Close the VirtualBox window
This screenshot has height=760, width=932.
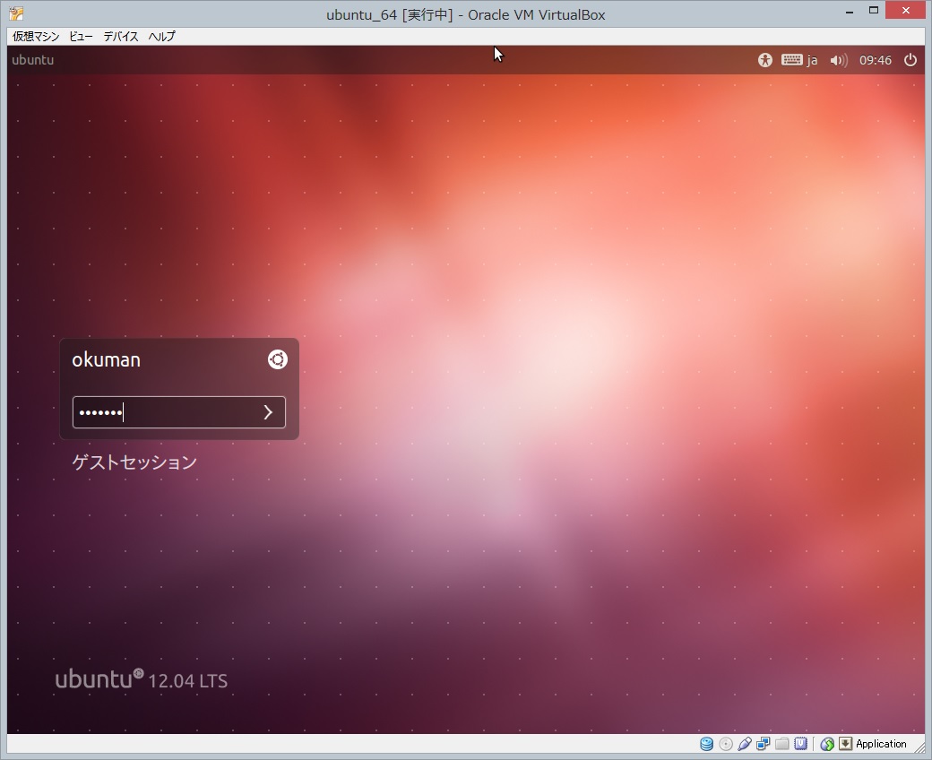point(906,10)
